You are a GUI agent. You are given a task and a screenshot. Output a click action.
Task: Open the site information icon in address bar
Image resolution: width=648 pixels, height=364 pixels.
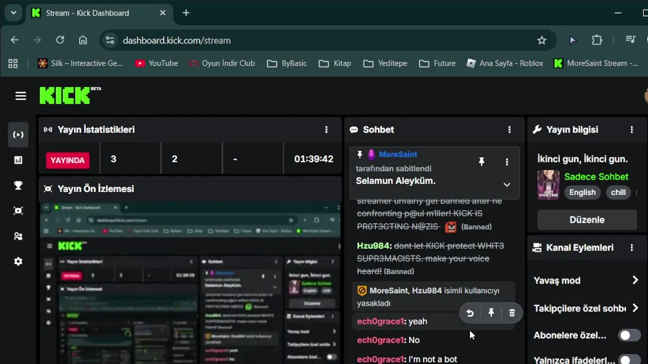[110, 40]
